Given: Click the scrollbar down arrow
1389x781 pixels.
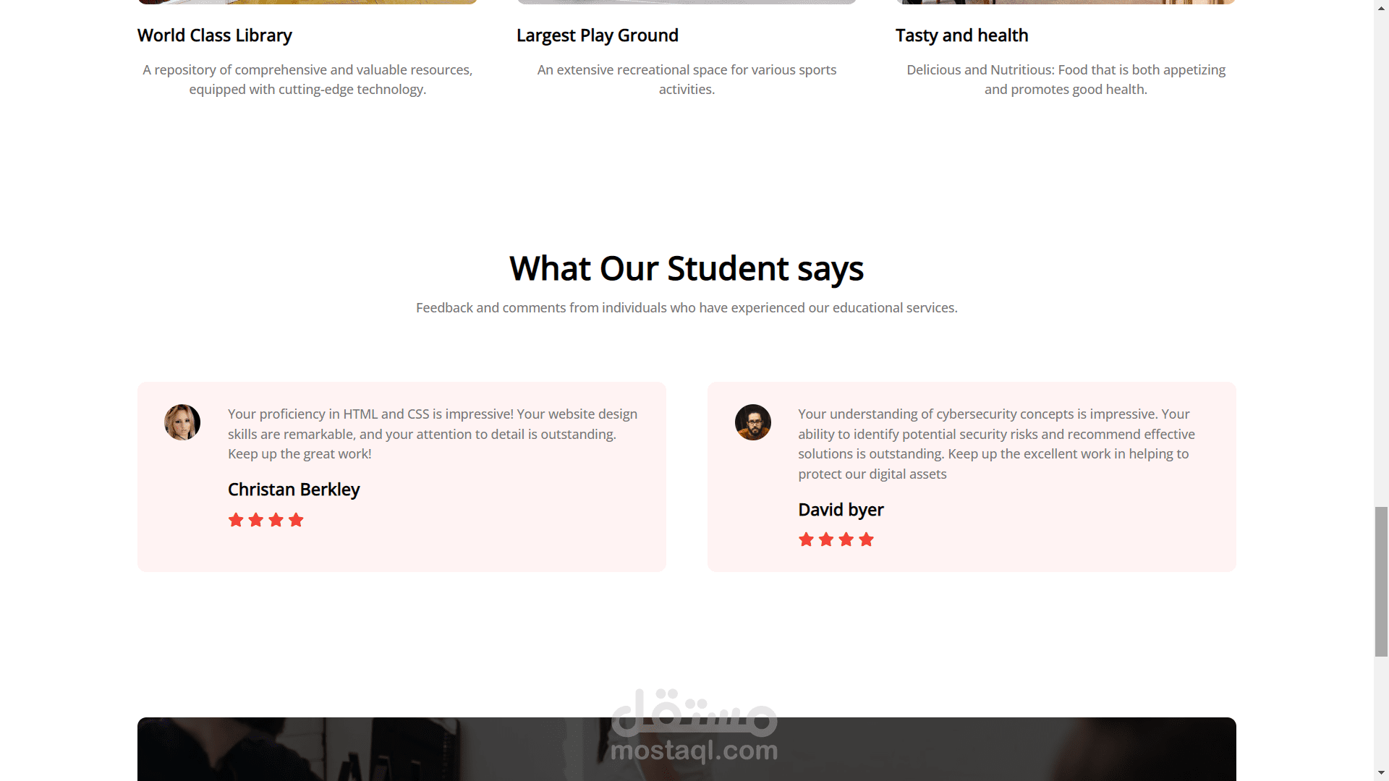Looking at the screenshot, I should 1381,773.
